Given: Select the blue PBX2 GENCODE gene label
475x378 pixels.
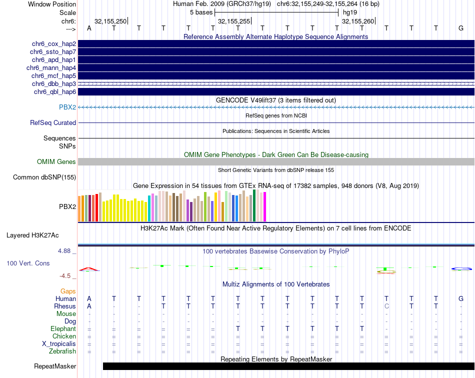Looking at the screenshot, I should point(67,107).
